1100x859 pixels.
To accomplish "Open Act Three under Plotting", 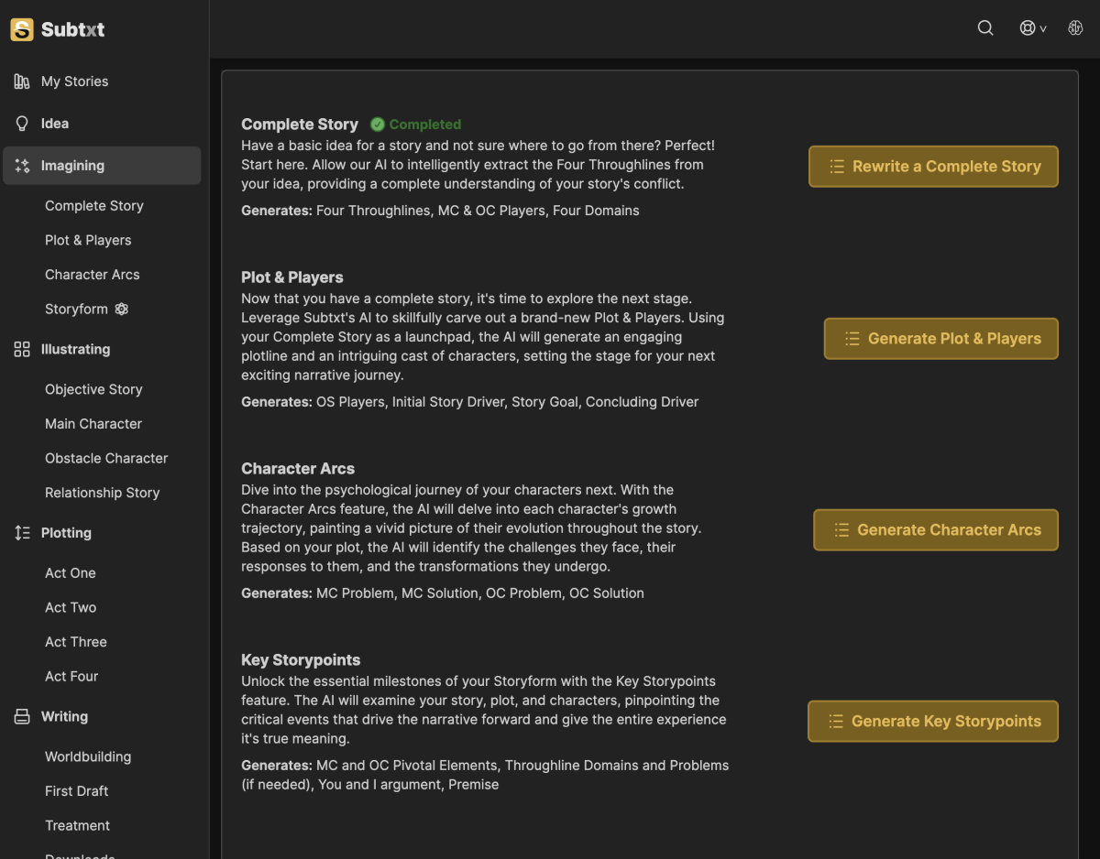I will 76,642.
